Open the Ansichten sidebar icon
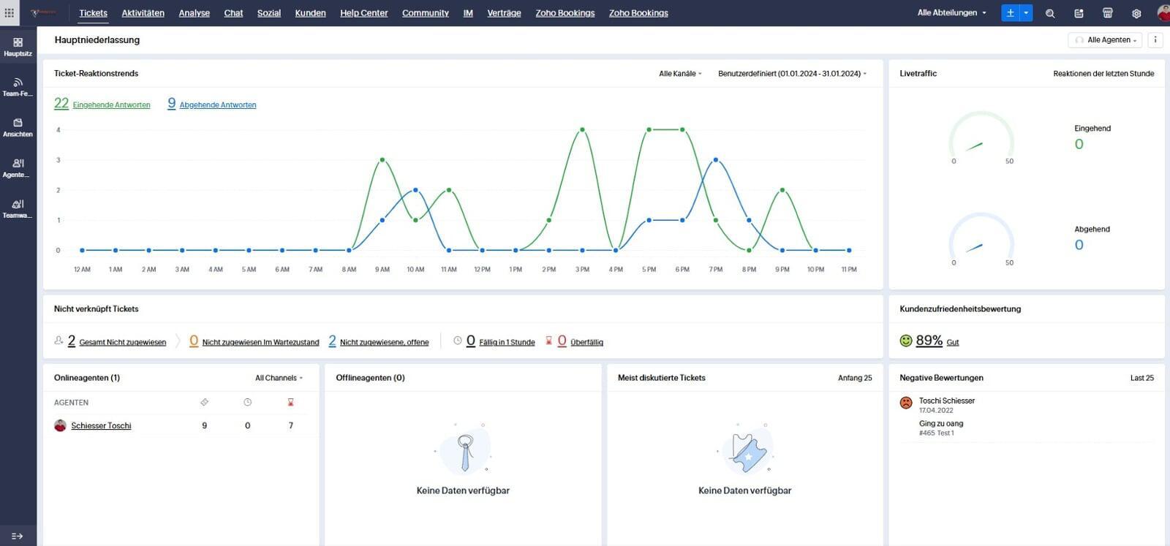Screen dimensions: 1170x546 [x=18, y=127]
